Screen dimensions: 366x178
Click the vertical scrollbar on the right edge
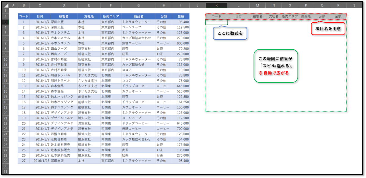coord(363,88)
